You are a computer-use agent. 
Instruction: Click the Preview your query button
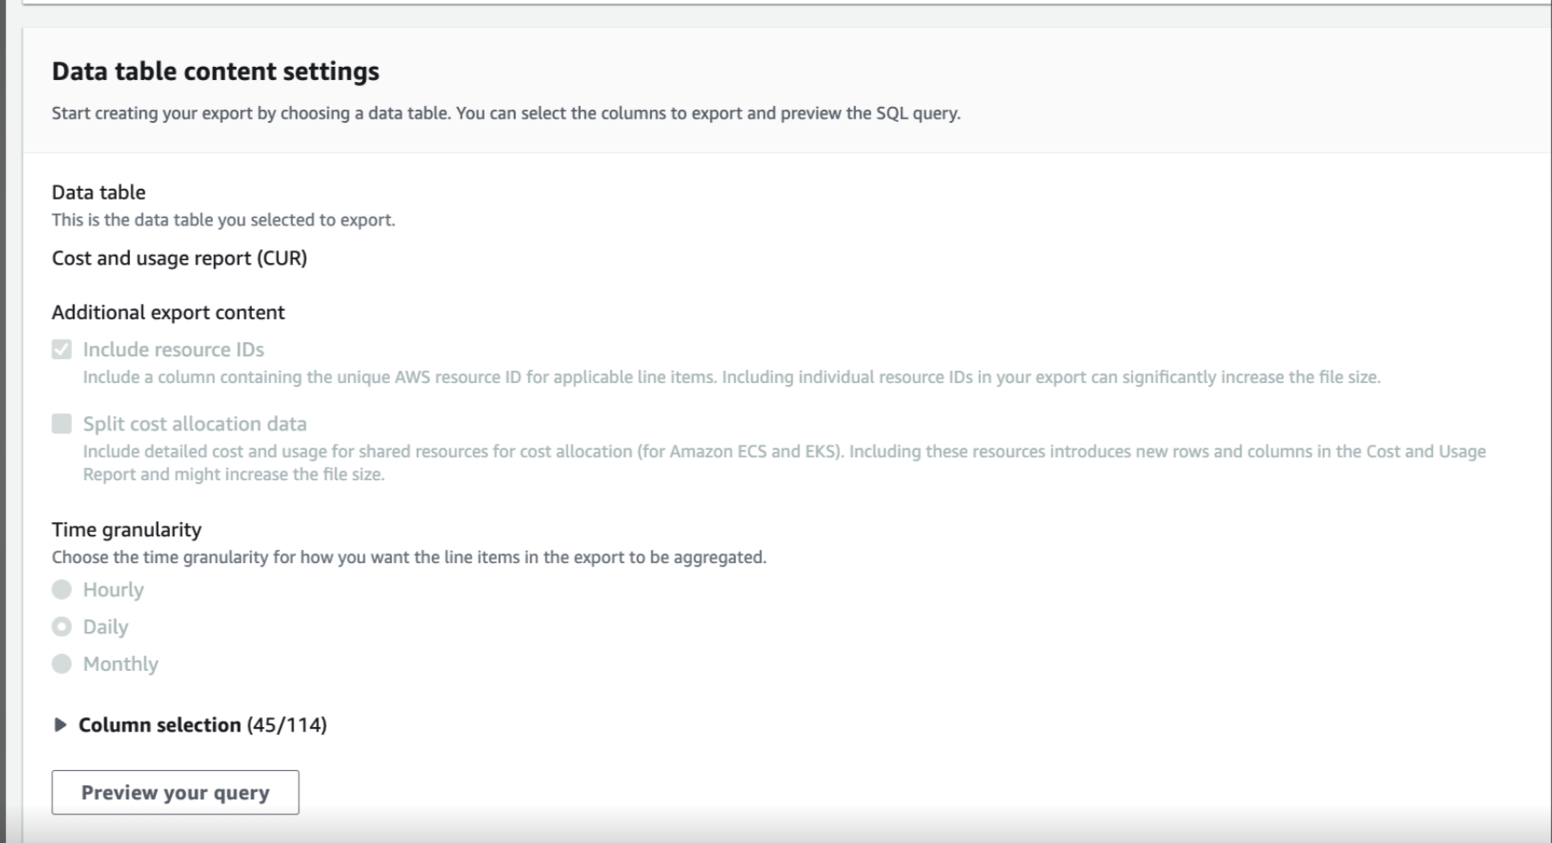click(175, 791)
